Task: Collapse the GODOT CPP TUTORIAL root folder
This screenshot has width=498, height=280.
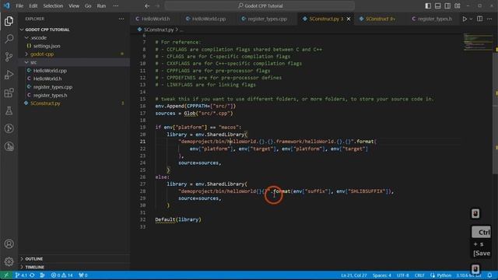Action: (75, 30)
